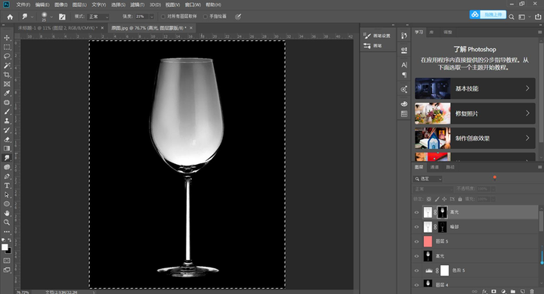Screen dimensions: 544x294
Task: Select the 暗部 layer mask thumbnail
Action: click(x=442, y=227)
